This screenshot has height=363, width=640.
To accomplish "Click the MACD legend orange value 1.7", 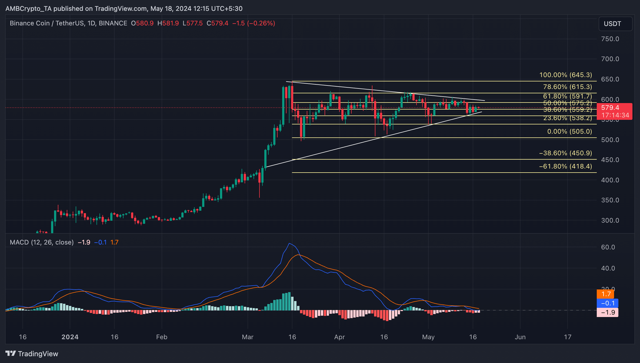I will point(114,242).
